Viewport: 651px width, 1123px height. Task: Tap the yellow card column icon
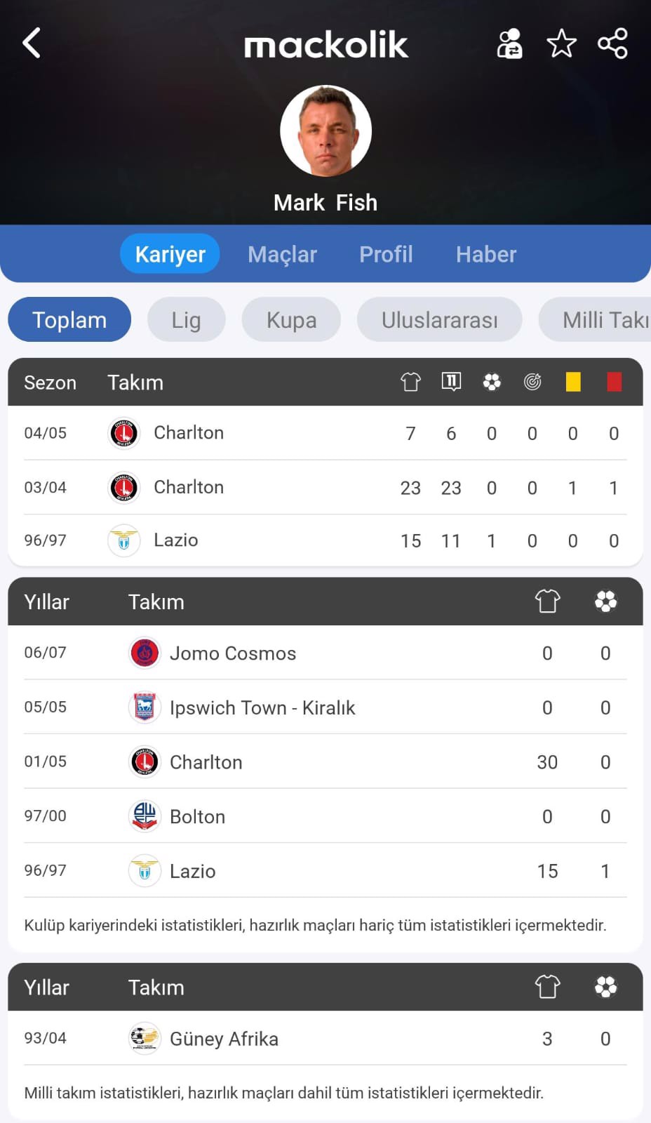tap(573, 382)
